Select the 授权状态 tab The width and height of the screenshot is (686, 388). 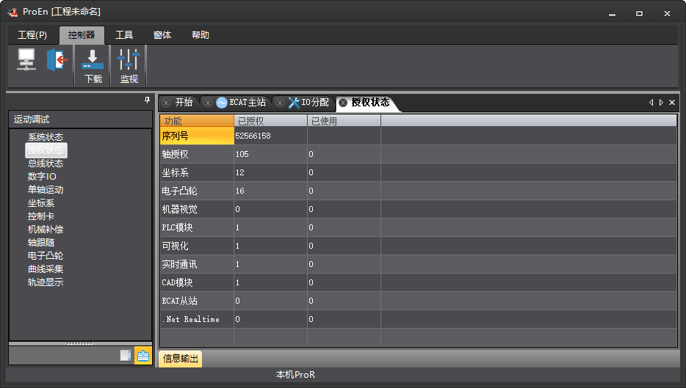pyautogui.click(x=370, y=102)
